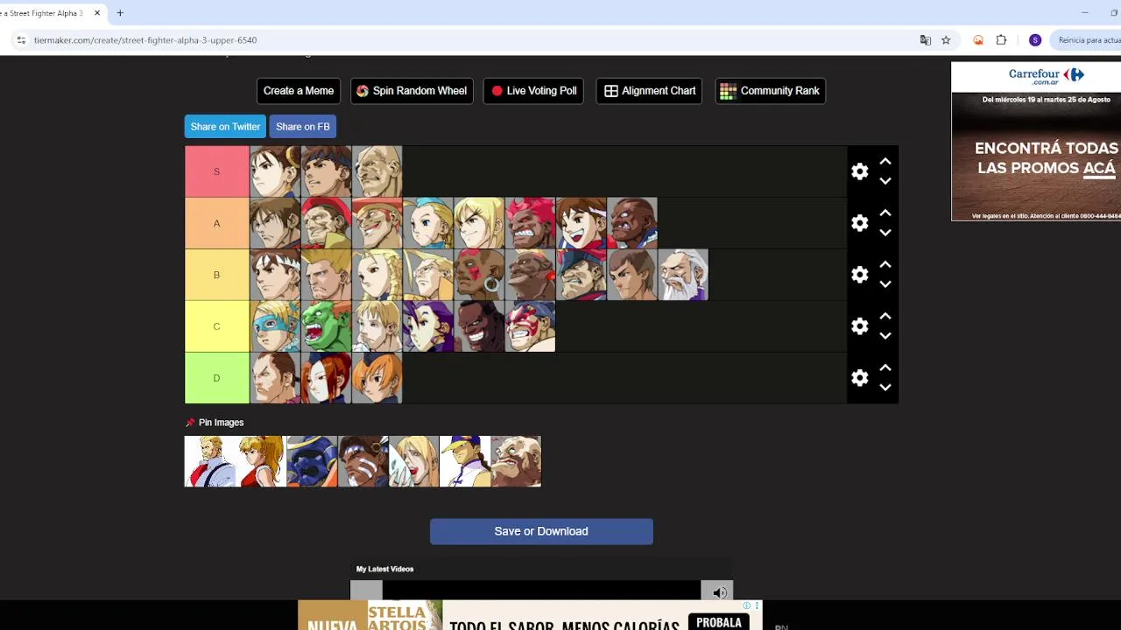The width and height of the screenshot is (1121, 630).
Task: Open settings gear for B tier row
Action: (x=860, y=275)
